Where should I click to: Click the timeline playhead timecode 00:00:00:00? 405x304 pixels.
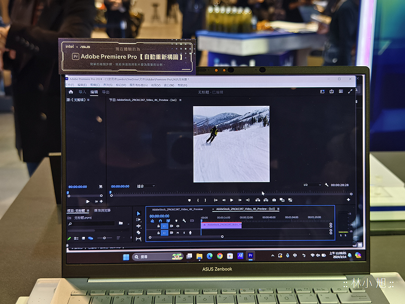(x=160, y=216)
